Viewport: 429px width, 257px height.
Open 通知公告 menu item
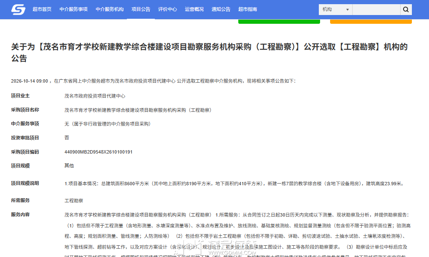point(221,9)
